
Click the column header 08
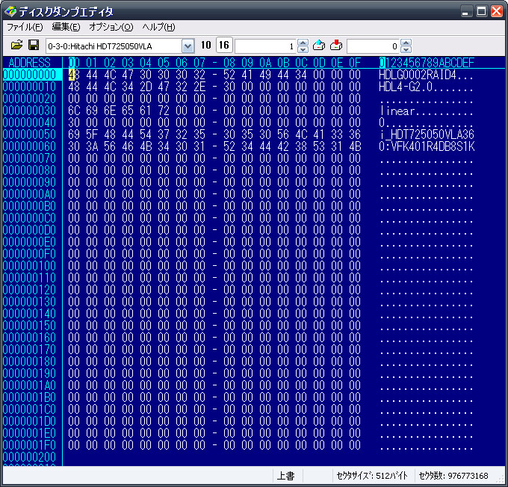tap(229, 63)
